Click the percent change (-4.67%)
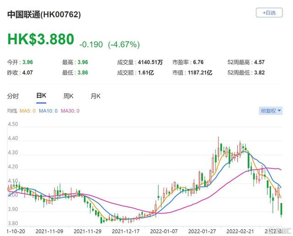The height and width of the screenshot is (236, 293). pos(124,45)
